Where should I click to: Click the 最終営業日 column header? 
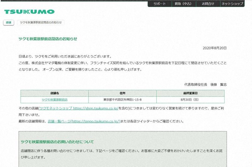[191, 93]
